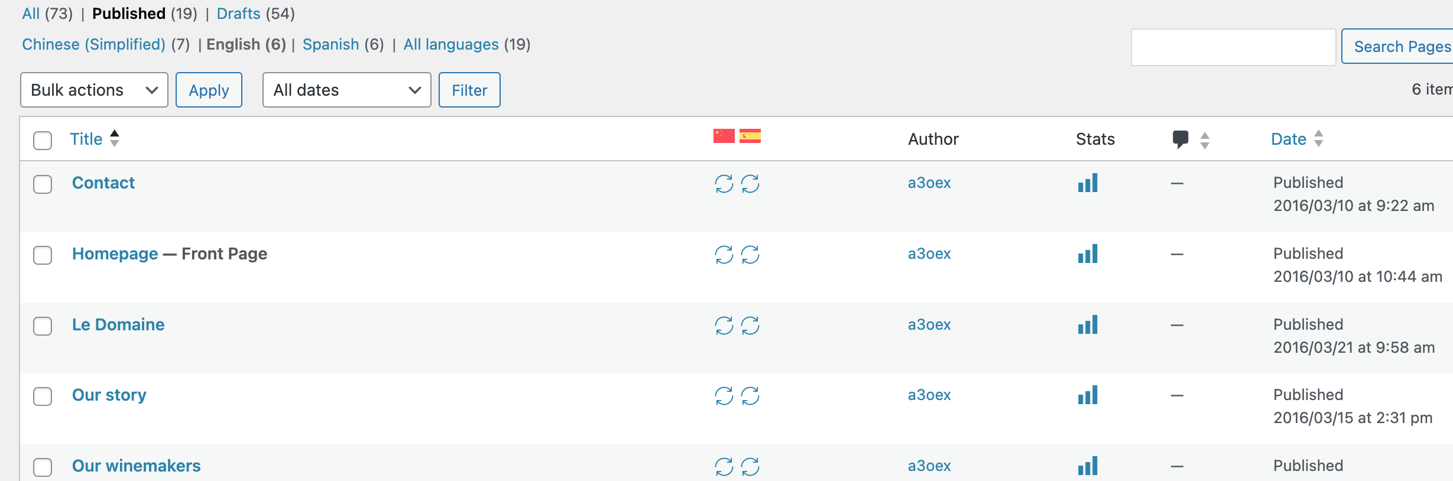The image size is (1453, 481).
Task: Focus the page search input field
Action: 1233,47
